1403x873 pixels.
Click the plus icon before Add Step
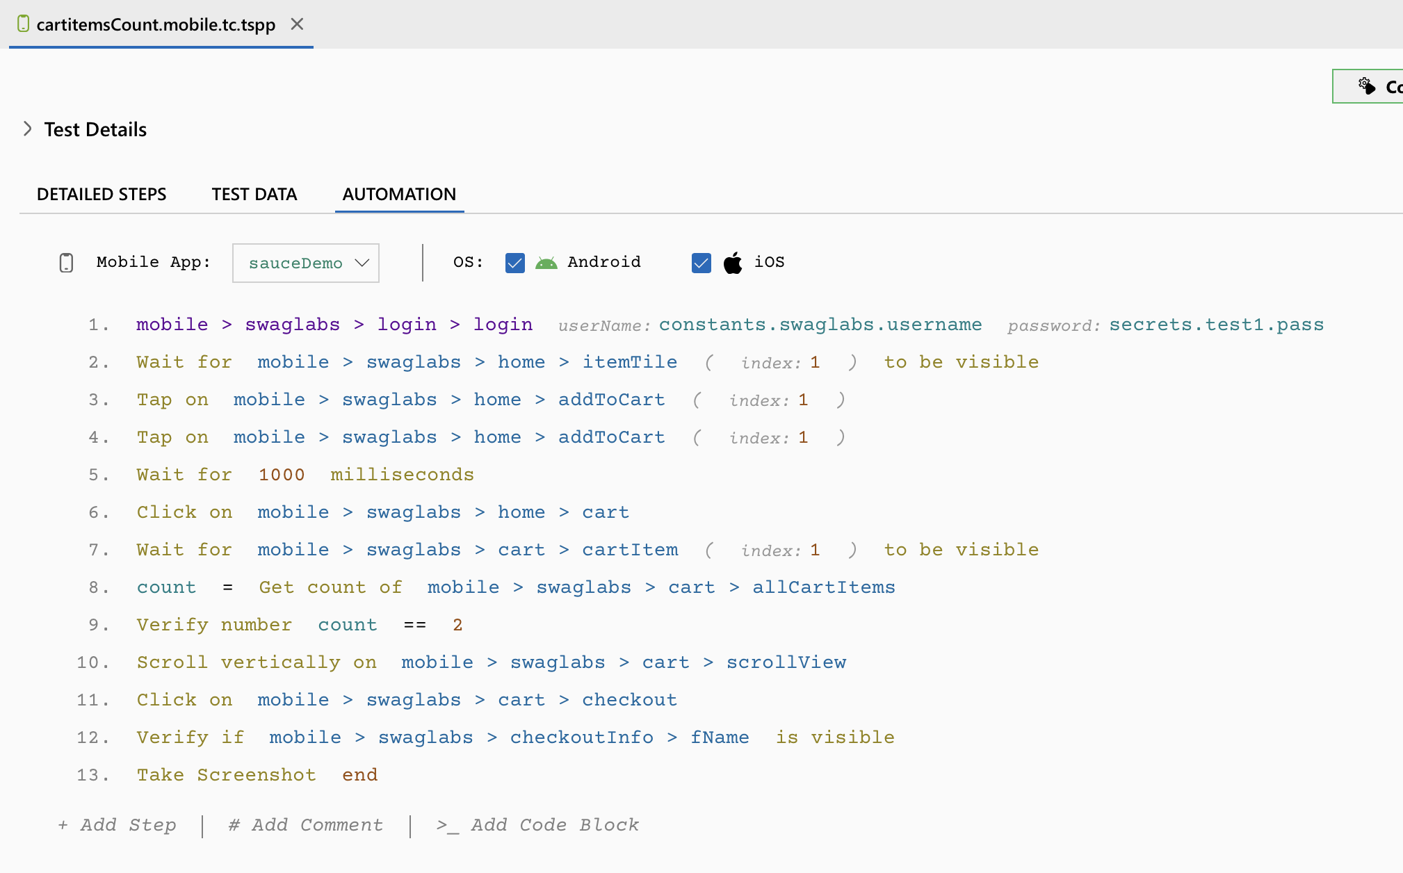point(64,825)
